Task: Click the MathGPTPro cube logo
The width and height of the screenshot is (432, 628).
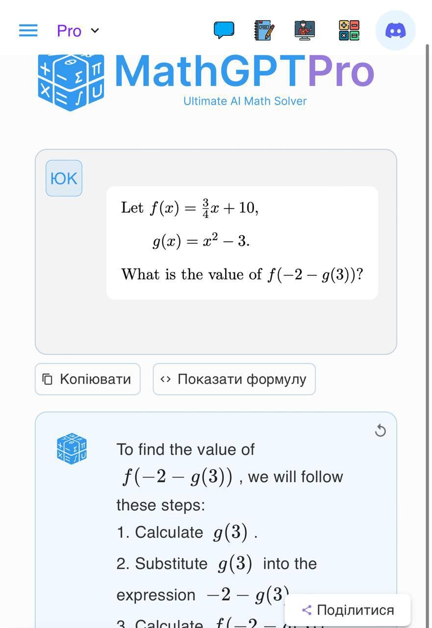Action: click(x=71, y=82)
